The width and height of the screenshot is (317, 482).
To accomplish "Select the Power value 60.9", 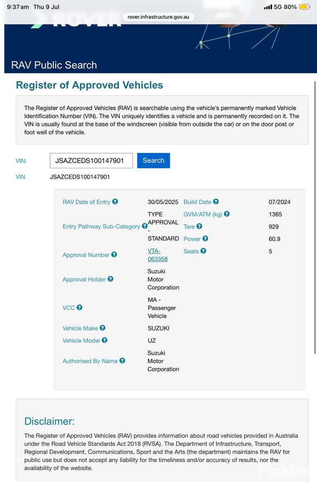I will click(274, 239).
